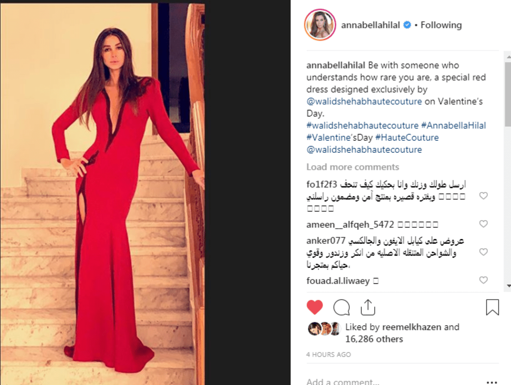Open list of 16,286 others likes

coord(374,339)
